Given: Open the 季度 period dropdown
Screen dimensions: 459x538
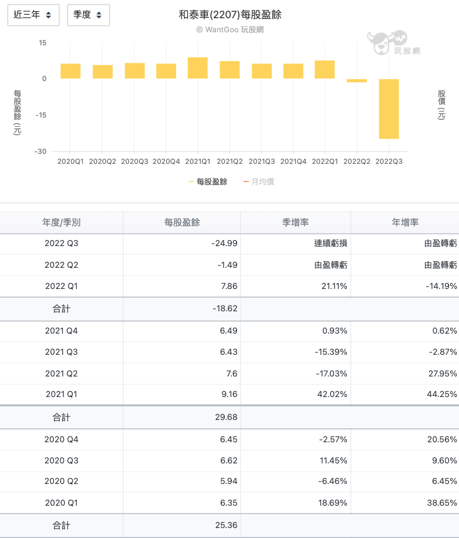Looking at the screenshot, I should click(89, 15).
